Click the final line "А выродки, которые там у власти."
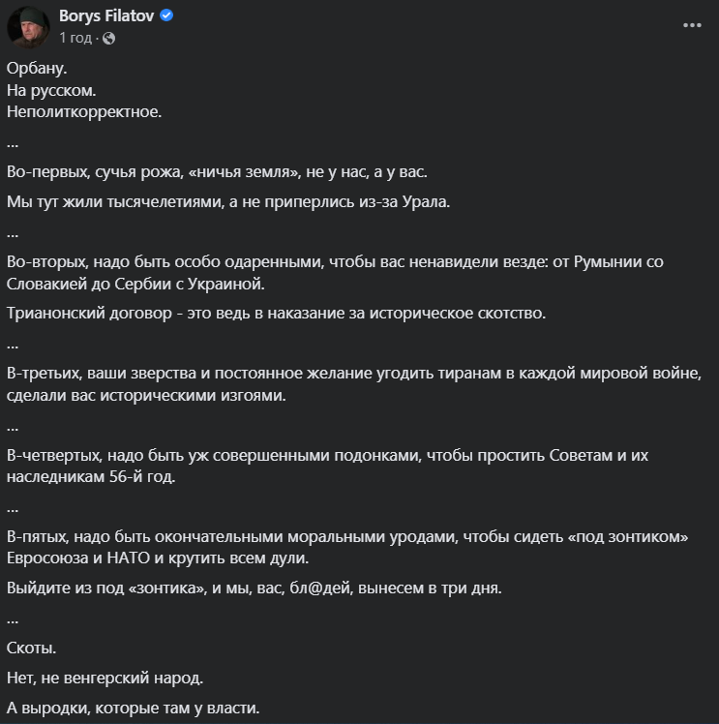Viewport: 719px width, 724px height. [x=134, y=709]
